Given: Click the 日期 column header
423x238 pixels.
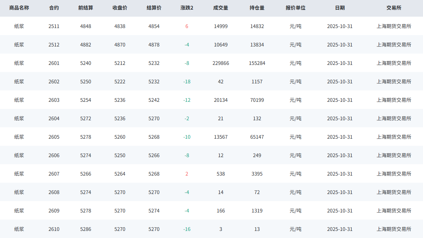Looking at the screenshot, I should point(339,8).
